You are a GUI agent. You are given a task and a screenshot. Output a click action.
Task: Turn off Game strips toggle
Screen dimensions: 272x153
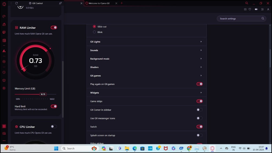point(199,101)
